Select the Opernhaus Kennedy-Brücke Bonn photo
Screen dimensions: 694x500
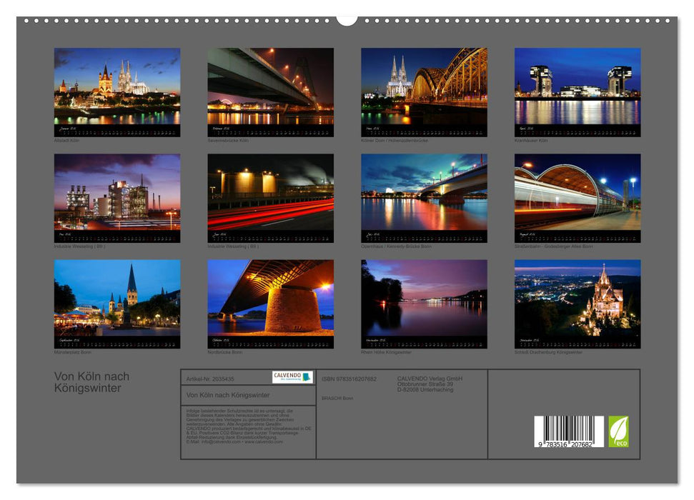(x=425, y=194)
